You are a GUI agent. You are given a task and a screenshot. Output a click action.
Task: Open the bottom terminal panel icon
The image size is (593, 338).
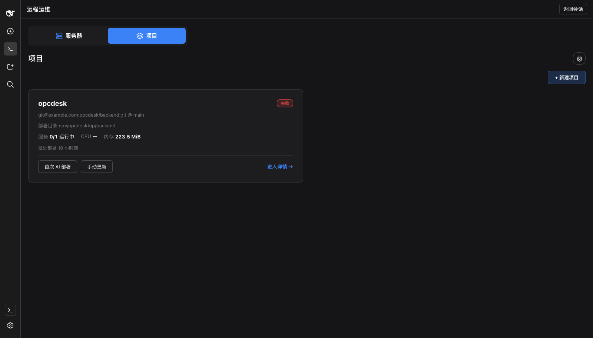point(10,310)
